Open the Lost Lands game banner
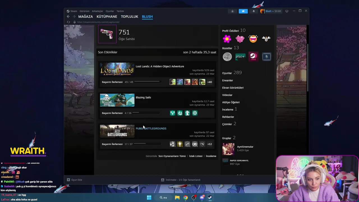This screenshot has height=202, width=359. tap(117, 70)
